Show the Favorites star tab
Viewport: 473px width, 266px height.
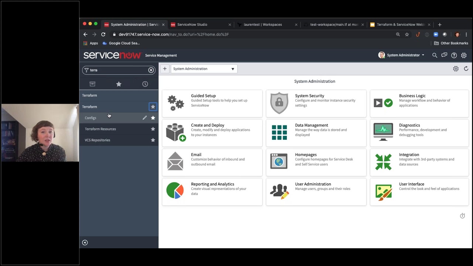coord(119,84)
